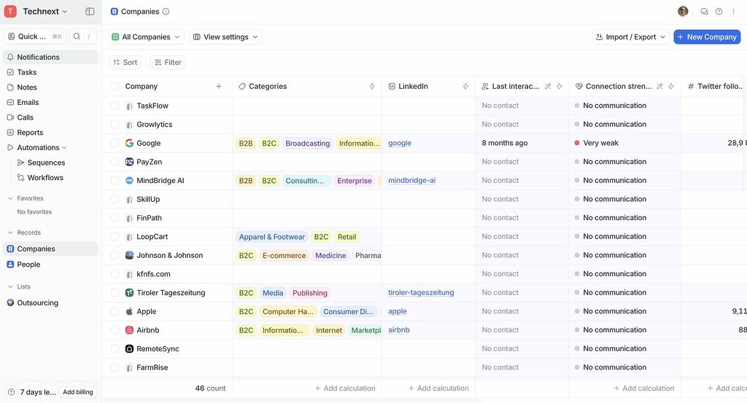Open Tasks in the sidebar
This screenshot has width=747, height=403.
pyautogui.click(x=50, y=72)
